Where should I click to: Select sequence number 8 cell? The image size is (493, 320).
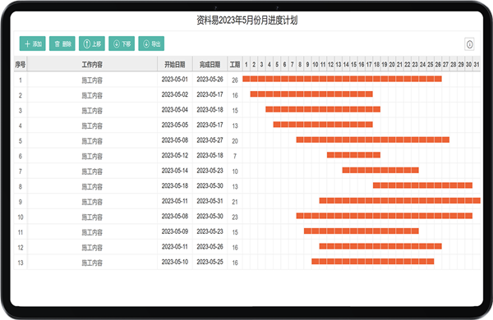[x=21, y=186]
